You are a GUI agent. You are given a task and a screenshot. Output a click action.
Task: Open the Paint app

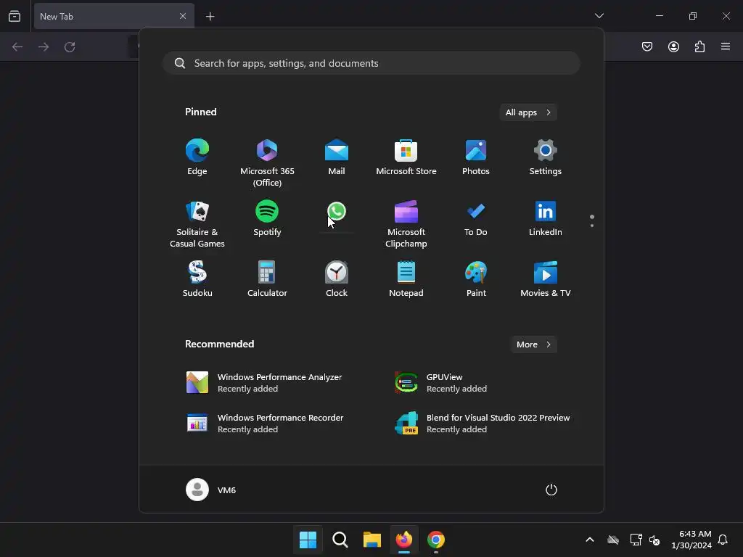tap(476, 279)
